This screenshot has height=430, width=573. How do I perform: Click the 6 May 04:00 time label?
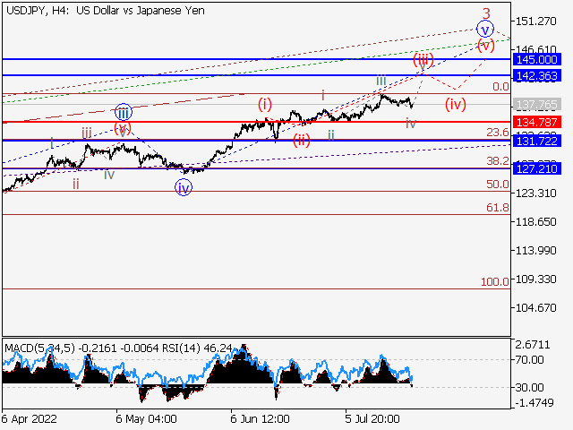[146, 418]
